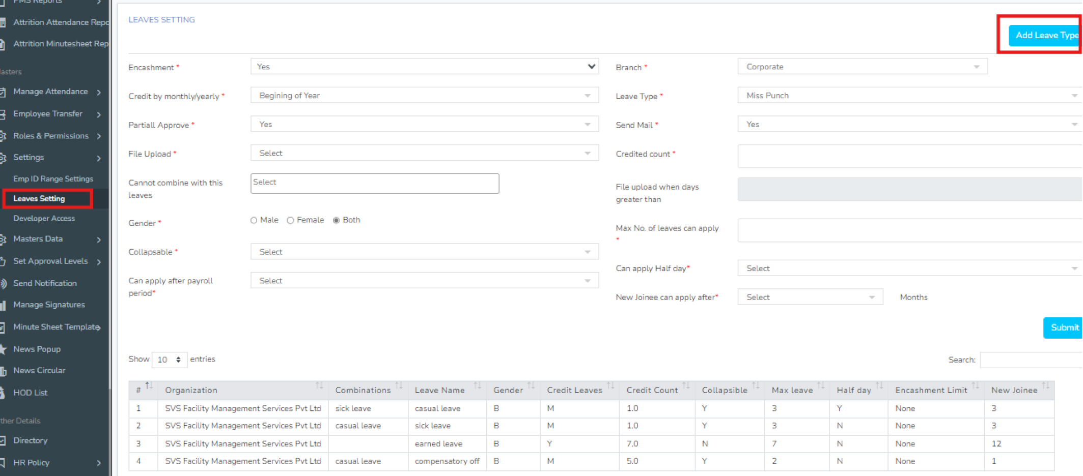Click the Masters Data expand chevron
Screen dimensions: 1083x476
pyautogui.click(x=99, y=240)
